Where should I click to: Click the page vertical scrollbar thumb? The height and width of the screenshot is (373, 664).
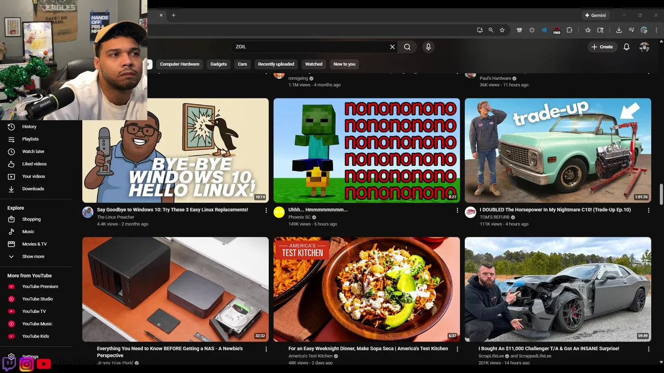(661, 194)
